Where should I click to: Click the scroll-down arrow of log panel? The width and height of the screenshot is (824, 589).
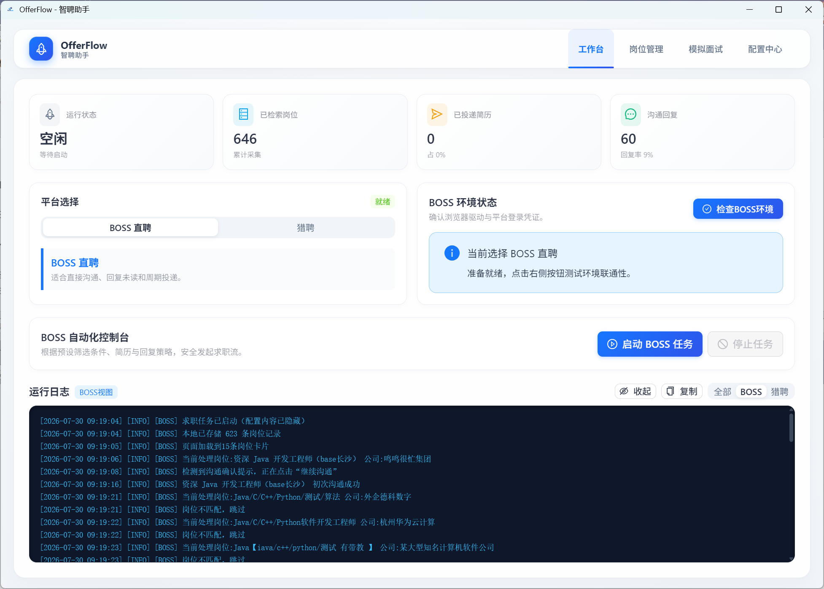pyautogui.click(x=791, y=559)
